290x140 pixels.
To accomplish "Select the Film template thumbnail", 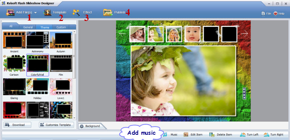I will [61, 63].
